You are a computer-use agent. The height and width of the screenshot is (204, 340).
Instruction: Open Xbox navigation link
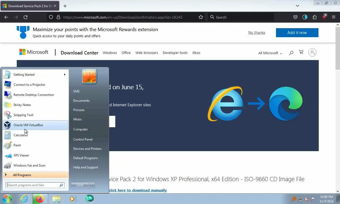196,53
